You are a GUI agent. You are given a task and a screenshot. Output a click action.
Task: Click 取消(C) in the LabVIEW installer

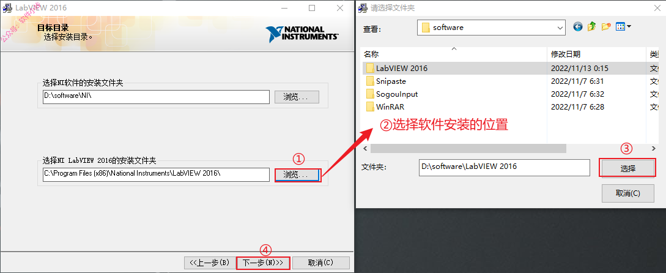coord(321,263)
